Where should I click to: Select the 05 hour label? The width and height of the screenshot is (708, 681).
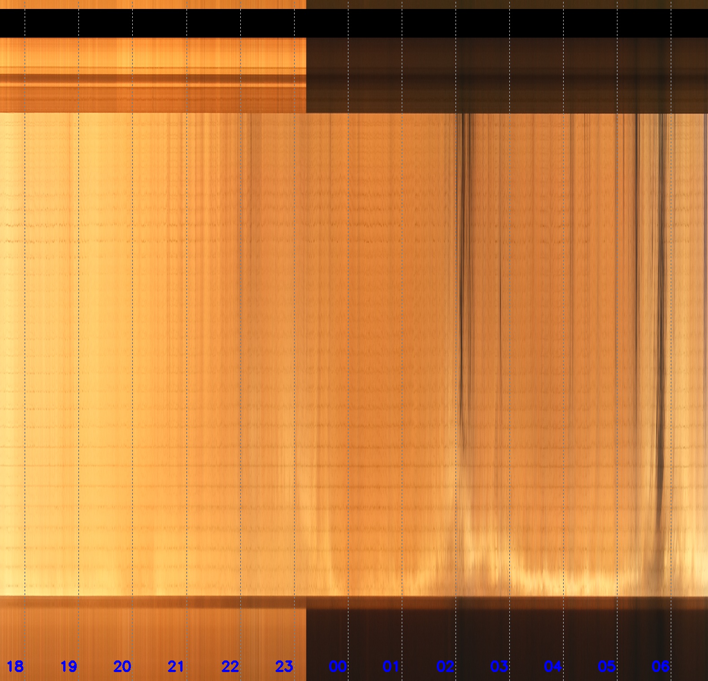coord(607,666)
